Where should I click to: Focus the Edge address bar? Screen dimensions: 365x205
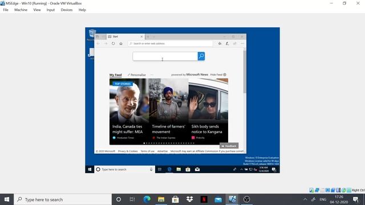point(170,43)
